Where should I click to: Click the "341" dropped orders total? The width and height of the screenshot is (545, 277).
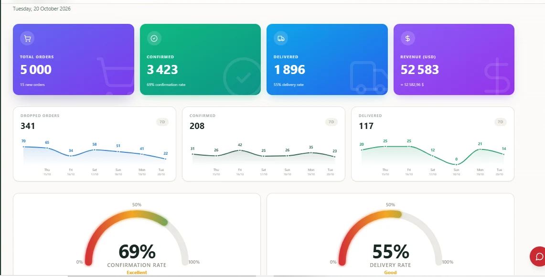point(28,126)
